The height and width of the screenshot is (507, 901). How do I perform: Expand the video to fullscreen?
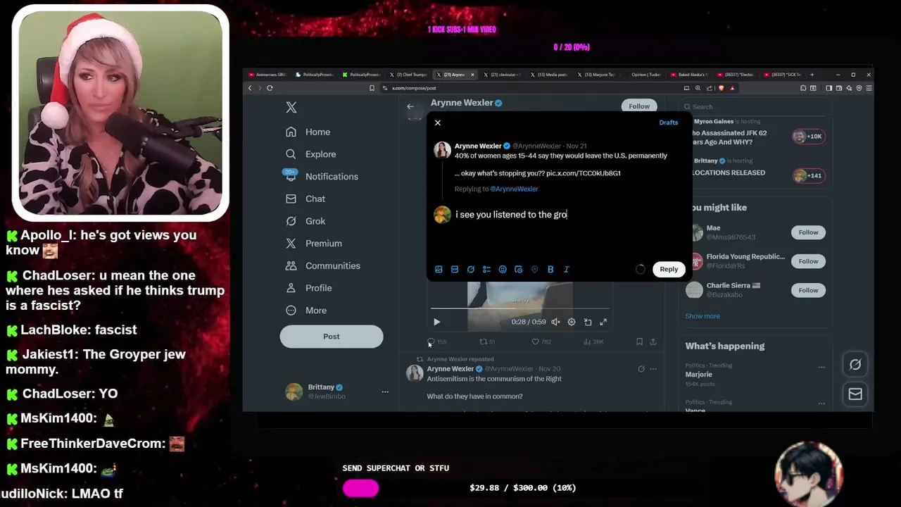(x=603, y=322)
